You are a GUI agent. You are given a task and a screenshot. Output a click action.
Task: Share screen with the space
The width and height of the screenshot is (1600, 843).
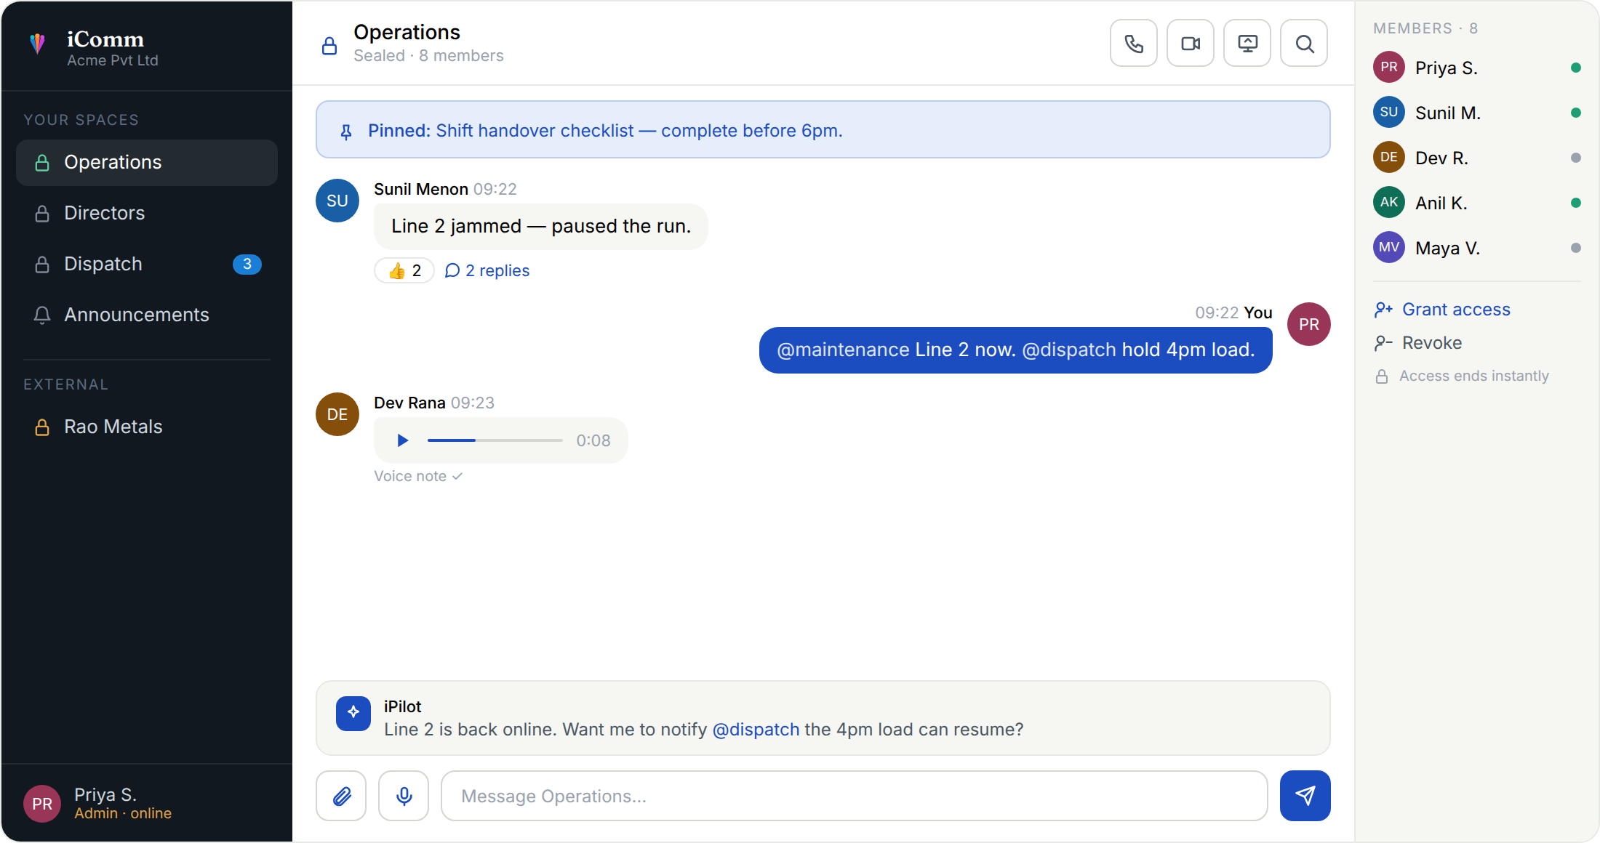[x=1247, y=44]
